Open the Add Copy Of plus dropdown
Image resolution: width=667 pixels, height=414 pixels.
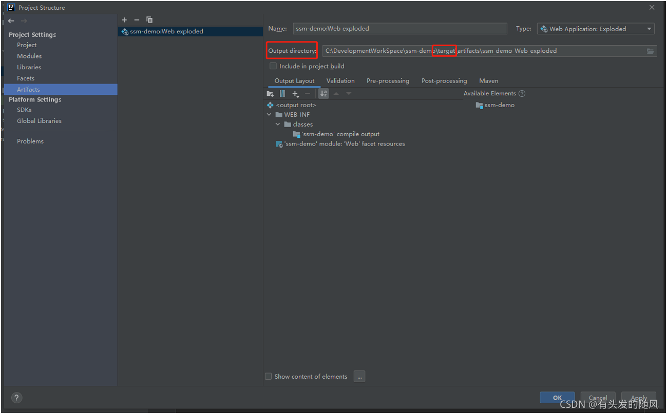[295, 94]
